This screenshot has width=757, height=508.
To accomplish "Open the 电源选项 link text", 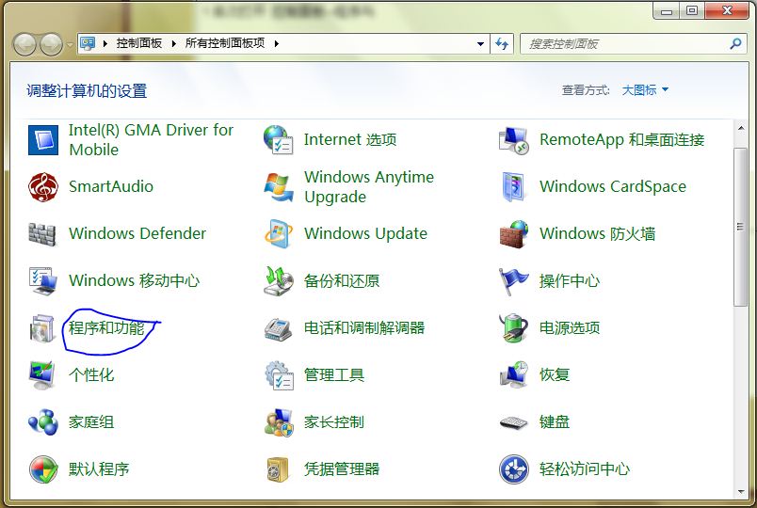I will [570, 328].
